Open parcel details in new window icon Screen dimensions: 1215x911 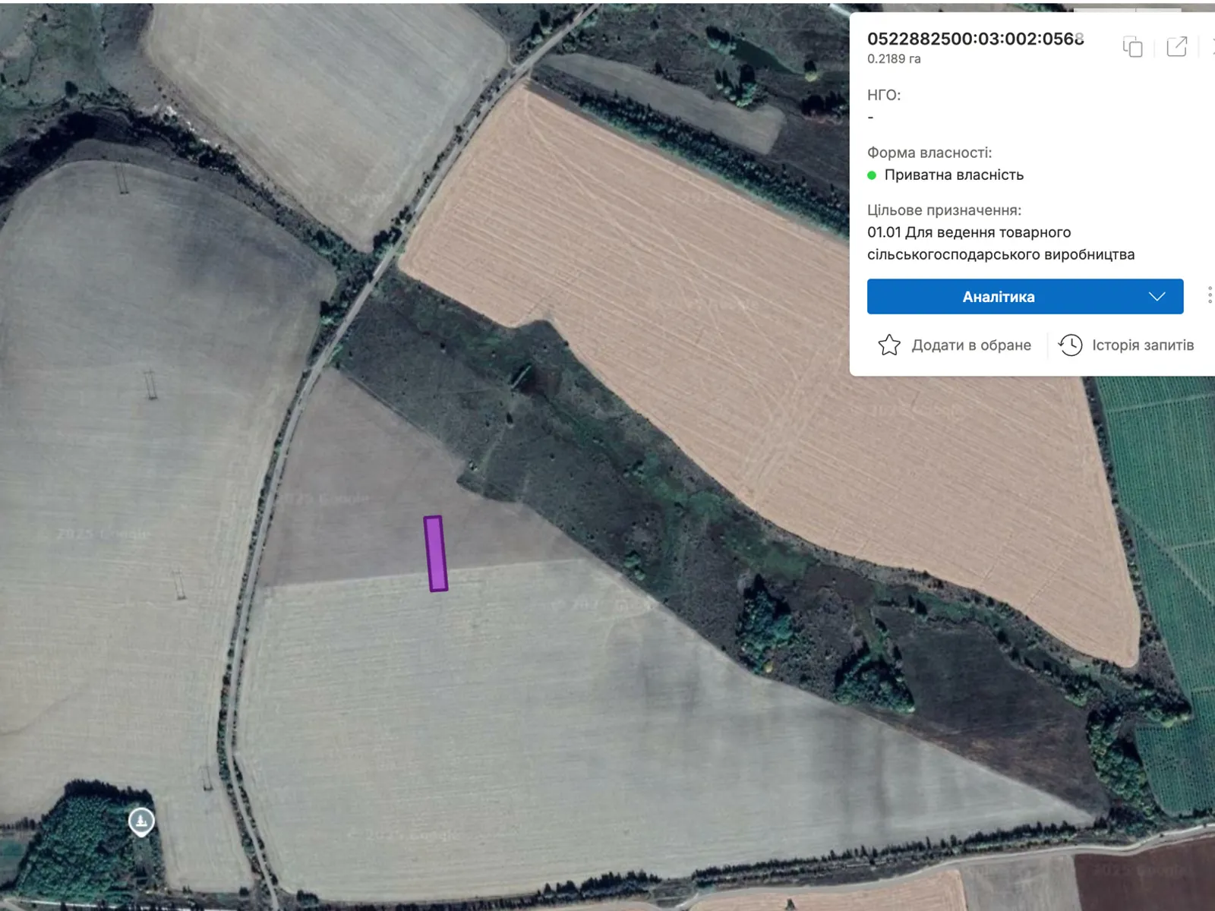tap(1176, 47)
